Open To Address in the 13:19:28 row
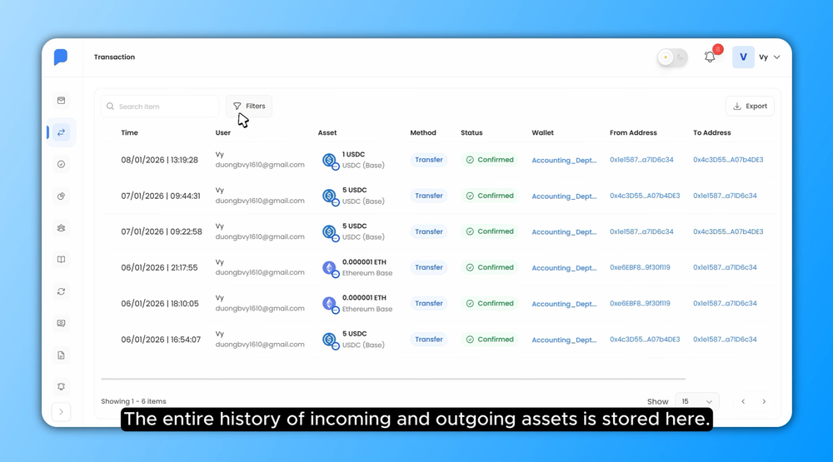The height and width of the screenshot is (462, 833). coord(728,160)
